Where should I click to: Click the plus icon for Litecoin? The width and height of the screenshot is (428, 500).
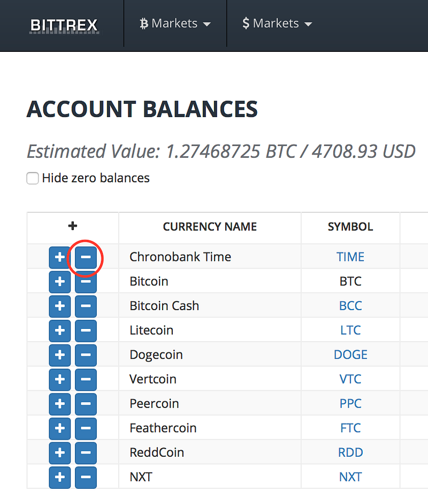click(60, 331)
